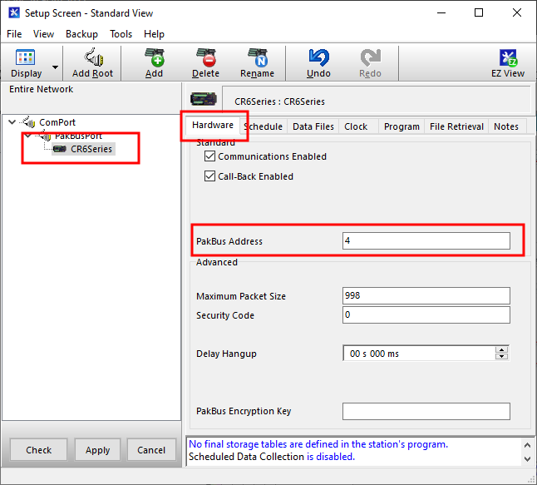Switch to the Data Files tab

point(313,126)
